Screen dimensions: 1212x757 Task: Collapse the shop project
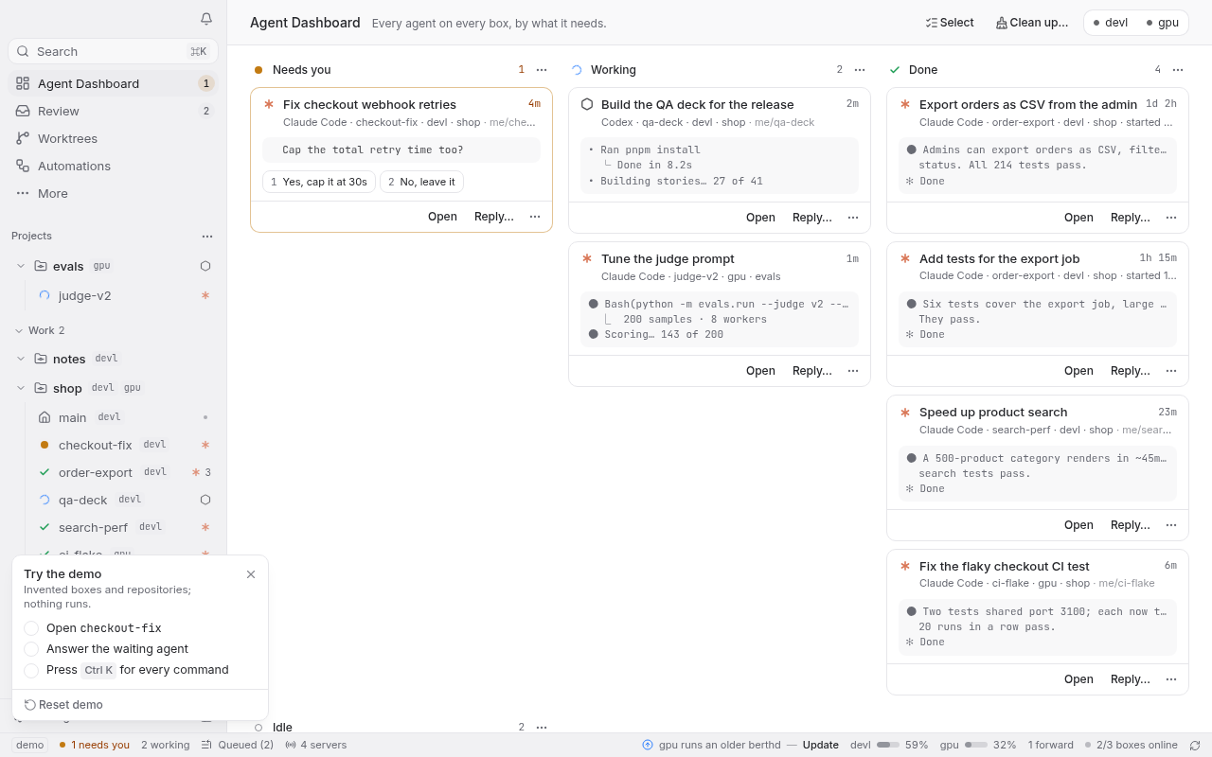coord(21,388)
